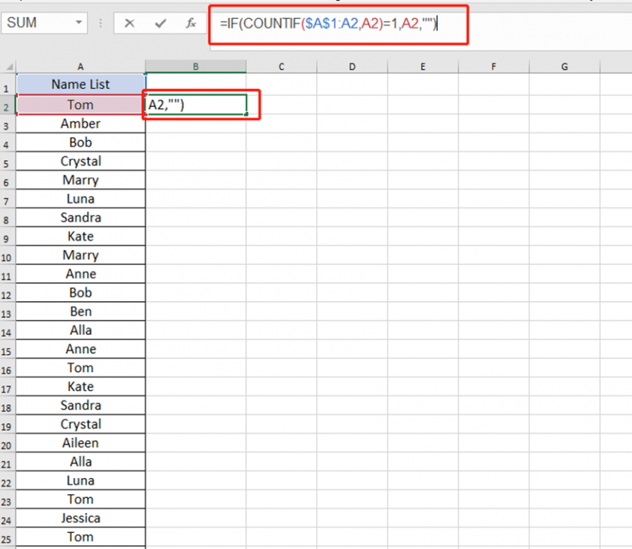Click the cell containing Amber
Image resolution: width=632 pixels, height=549 pixels.
pyautogui.click(x=80, y=124)
